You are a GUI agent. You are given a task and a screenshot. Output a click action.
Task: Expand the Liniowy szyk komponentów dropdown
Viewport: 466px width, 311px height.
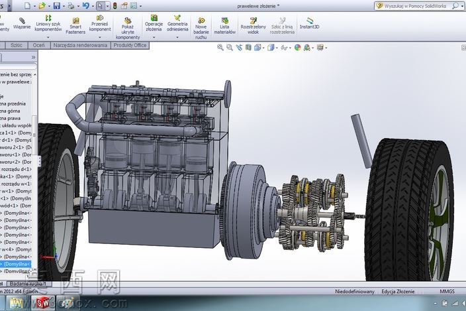click(x=48, y=38)
